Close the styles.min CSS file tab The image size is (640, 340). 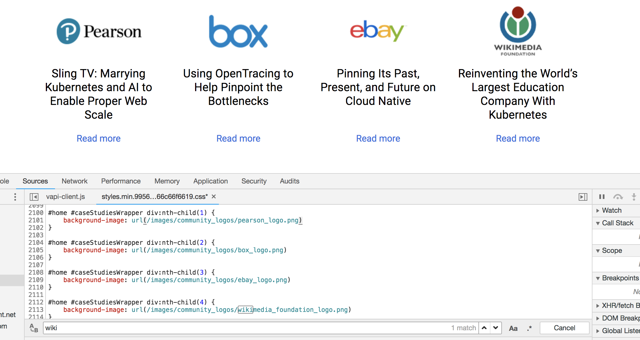point(214,197)
